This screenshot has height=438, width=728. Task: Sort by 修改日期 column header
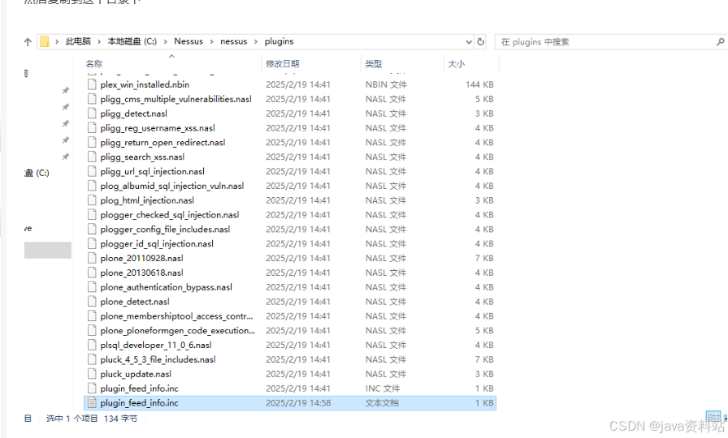[x=282, y=64]
